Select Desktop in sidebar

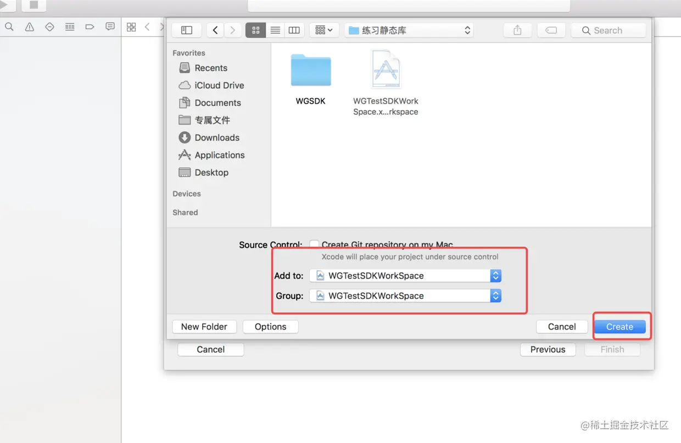(x=204, y=173)
